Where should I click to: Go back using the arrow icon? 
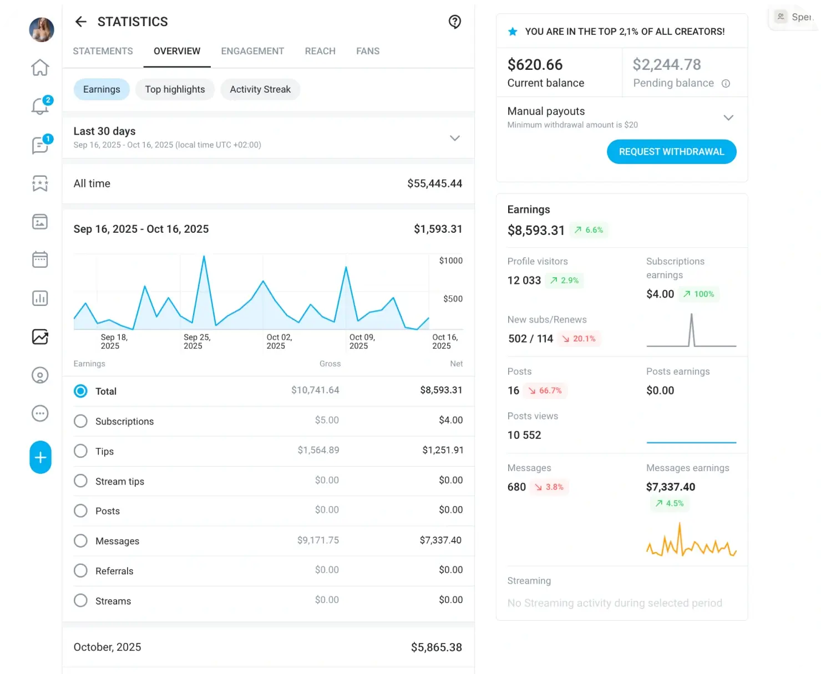point(81,22)
